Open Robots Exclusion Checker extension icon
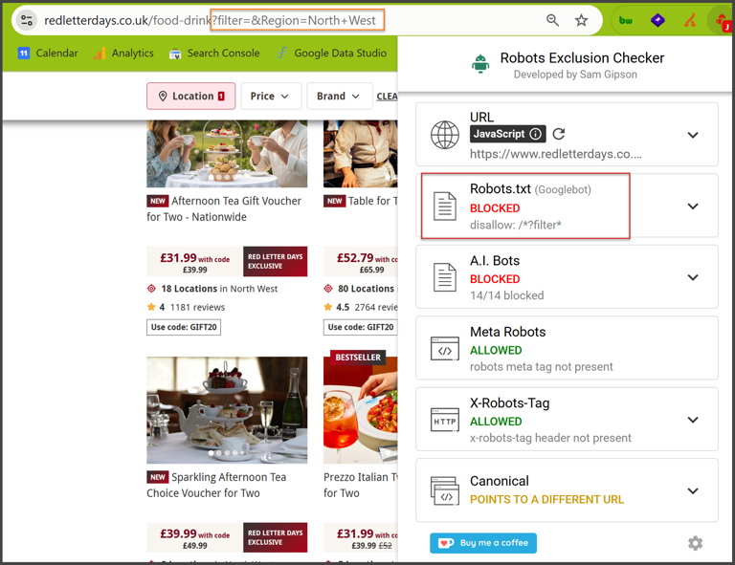This screenshot has width=735, height=565. pos(722,21)
